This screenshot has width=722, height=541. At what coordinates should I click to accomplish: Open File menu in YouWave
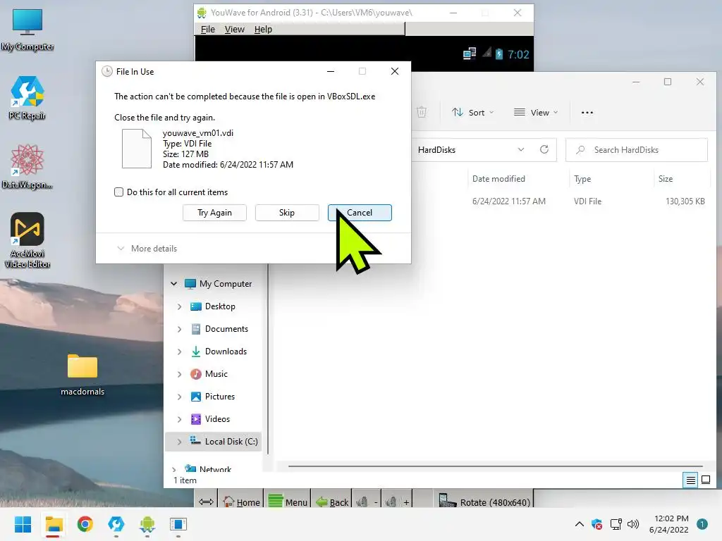click(208, 29)
